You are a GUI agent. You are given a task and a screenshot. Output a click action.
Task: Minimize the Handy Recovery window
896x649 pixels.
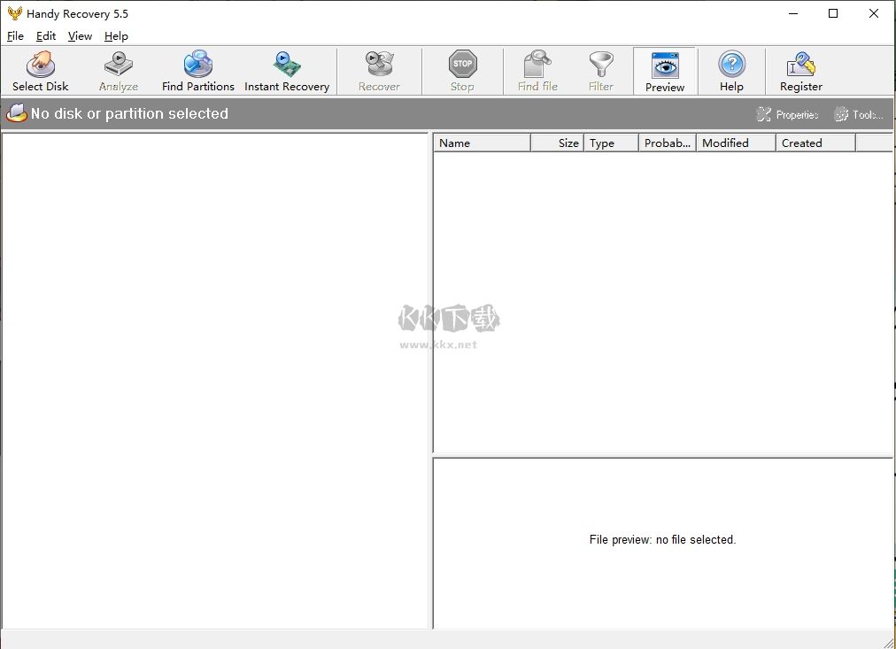point(793,13)
